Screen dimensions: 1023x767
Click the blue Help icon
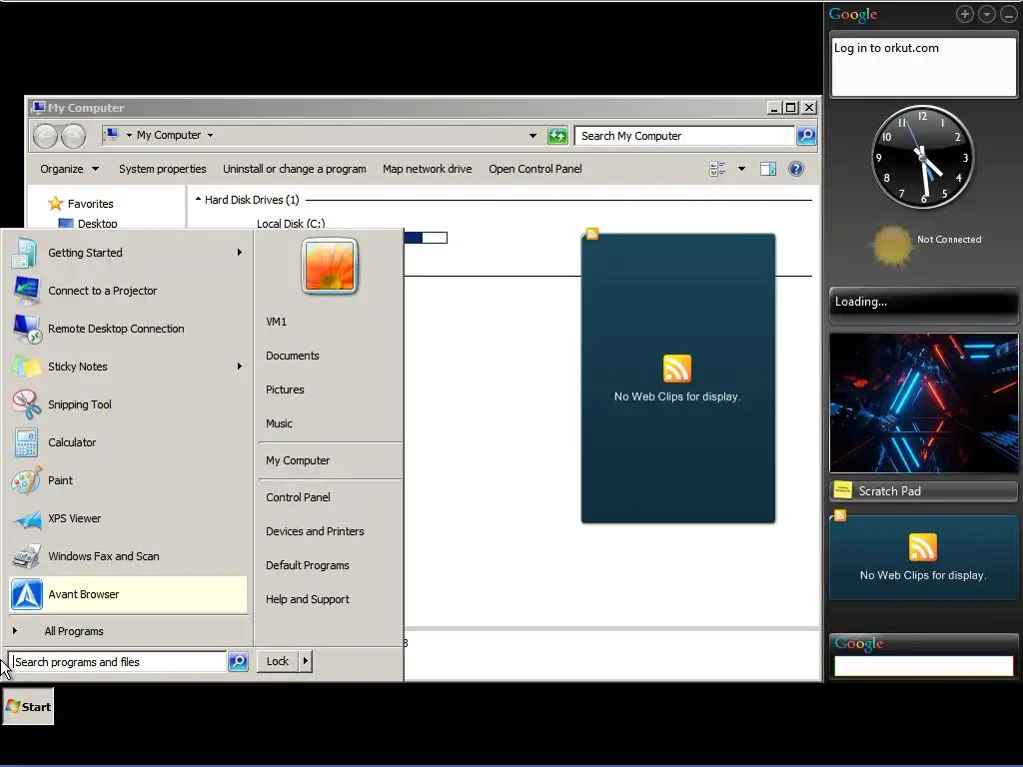click(796, 169)
